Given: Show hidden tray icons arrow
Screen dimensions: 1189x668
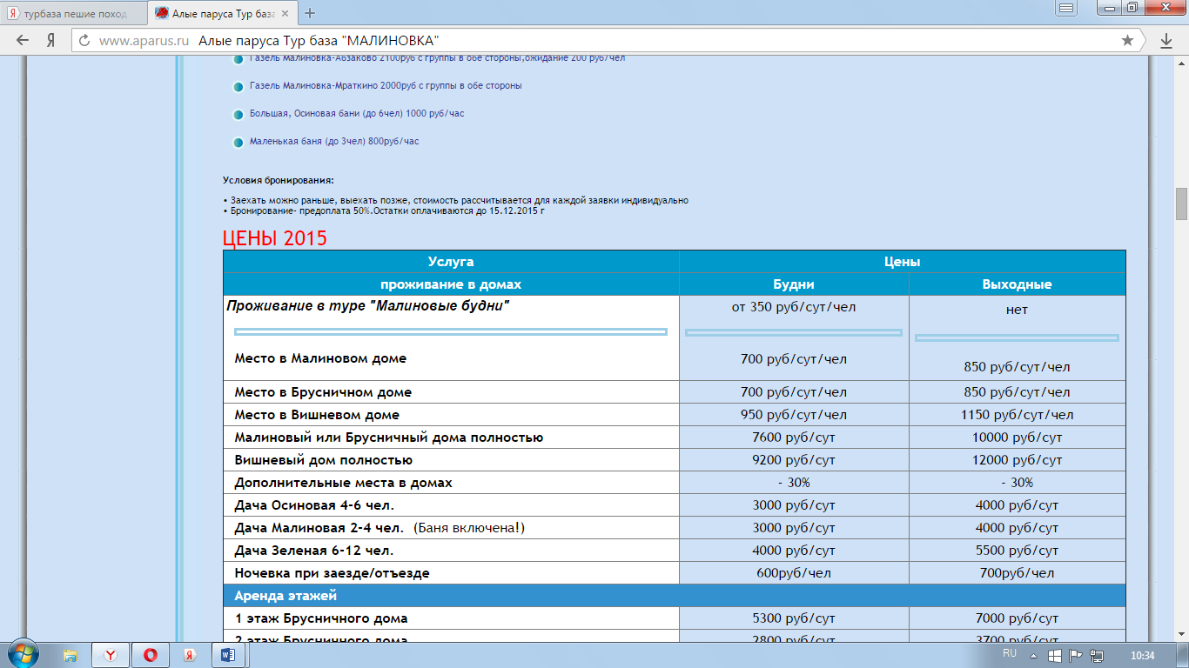Looking at the screenshot, I should coord(1034,655).
